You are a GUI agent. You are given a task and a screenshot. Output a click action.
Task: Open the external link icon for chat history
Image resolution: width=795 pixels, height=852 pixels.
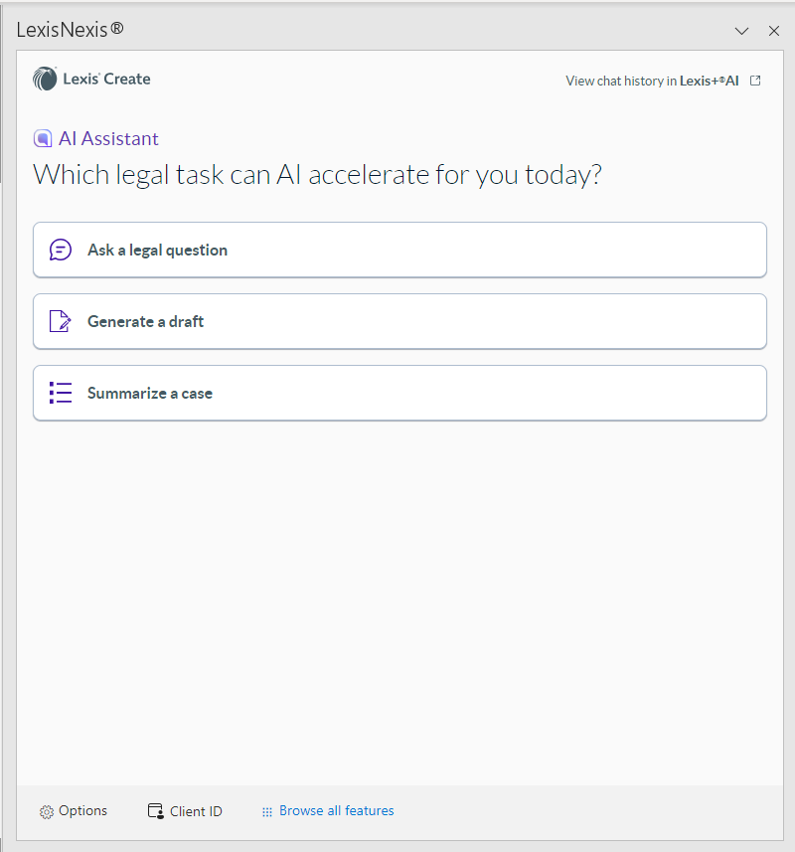tap(755, 81)
